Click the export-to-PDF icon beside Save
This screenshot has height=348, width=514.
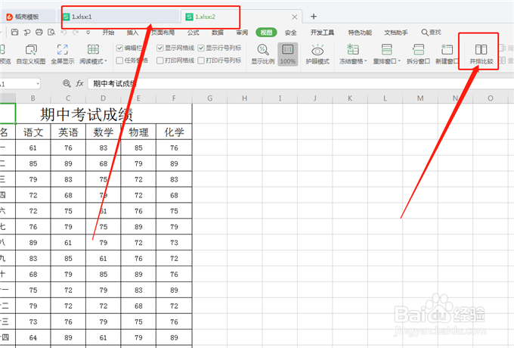(x=27, y=32)
